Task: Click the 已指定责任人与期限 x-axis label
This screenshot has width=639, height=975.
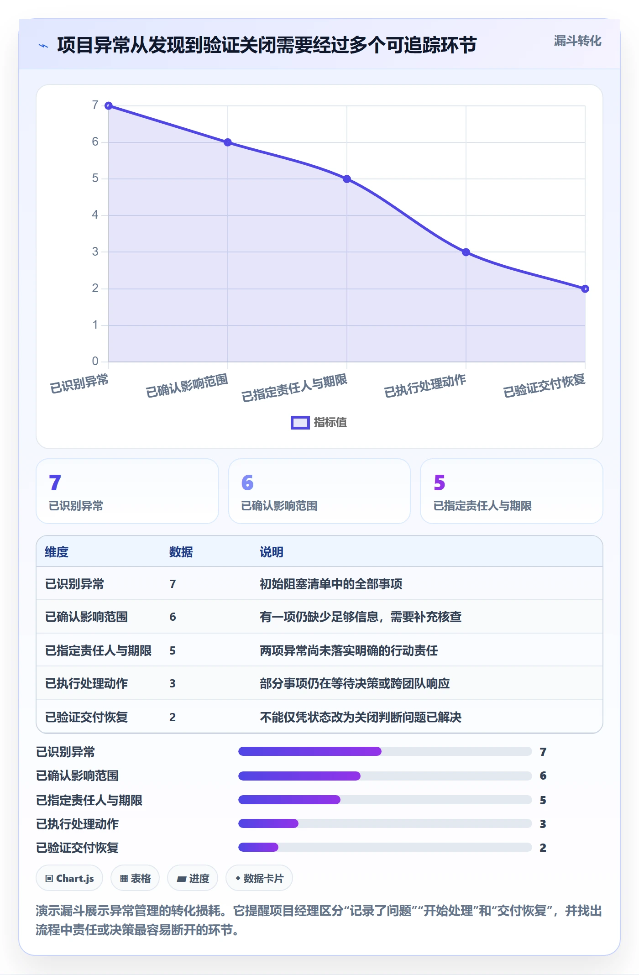Action: pyautogui.click(x=294, y=388)
